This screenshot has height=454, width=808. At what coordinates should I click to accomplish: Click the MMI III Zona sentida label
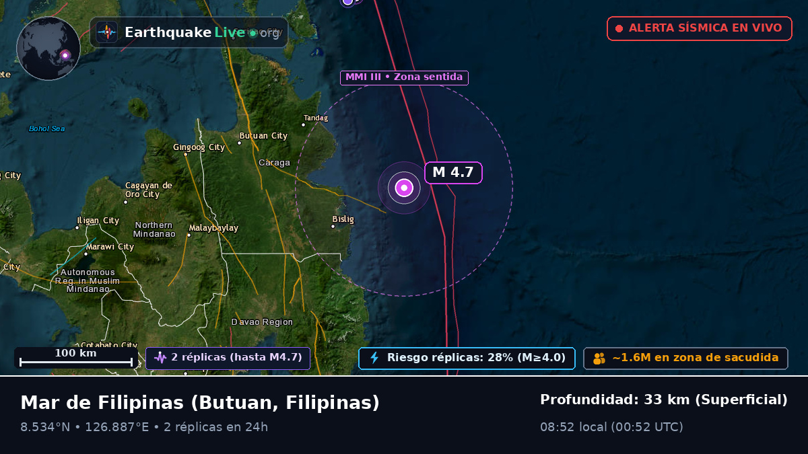click(x=404, y=77)
